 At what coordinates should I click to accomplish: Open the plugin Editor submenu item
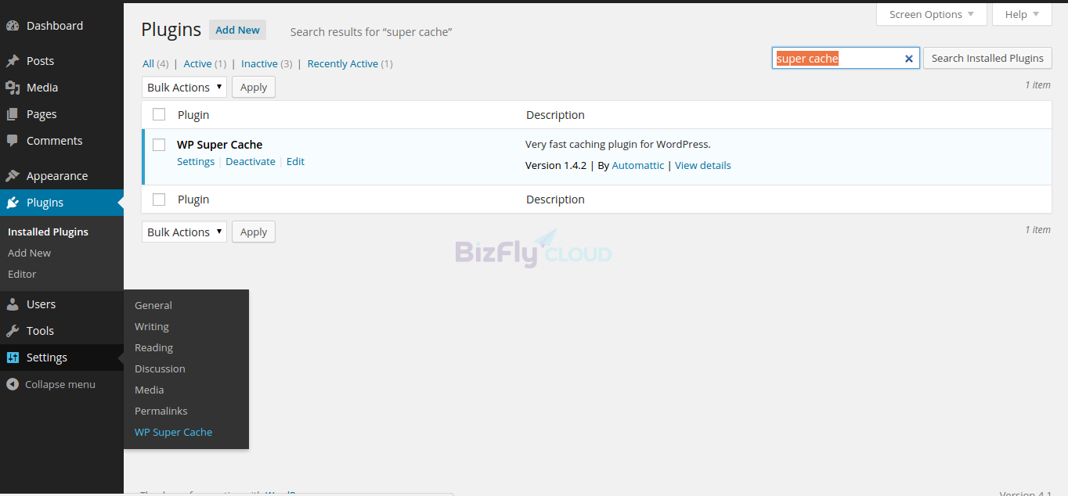pos(22,274)
